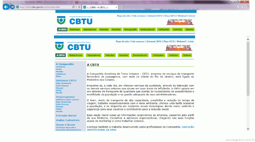Open the Diretoria Executiva link

66,128
